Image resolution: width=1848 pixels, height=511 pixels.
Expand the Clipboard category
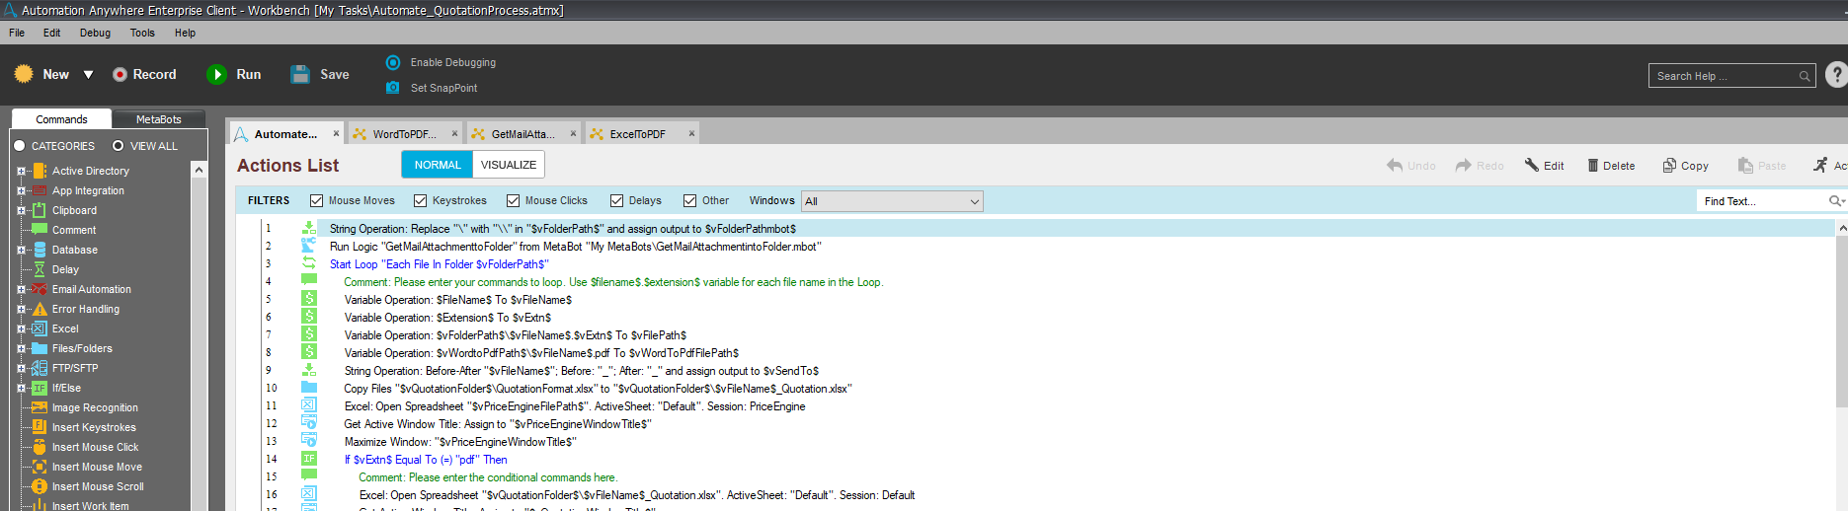coord(21,210)
